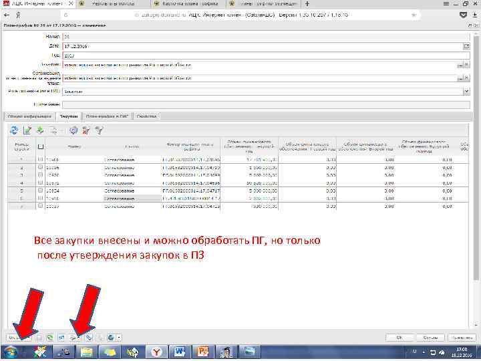Open the globe icon's dropdown arrow
This screenshot has width=481, height=361.
coord(119,338)
